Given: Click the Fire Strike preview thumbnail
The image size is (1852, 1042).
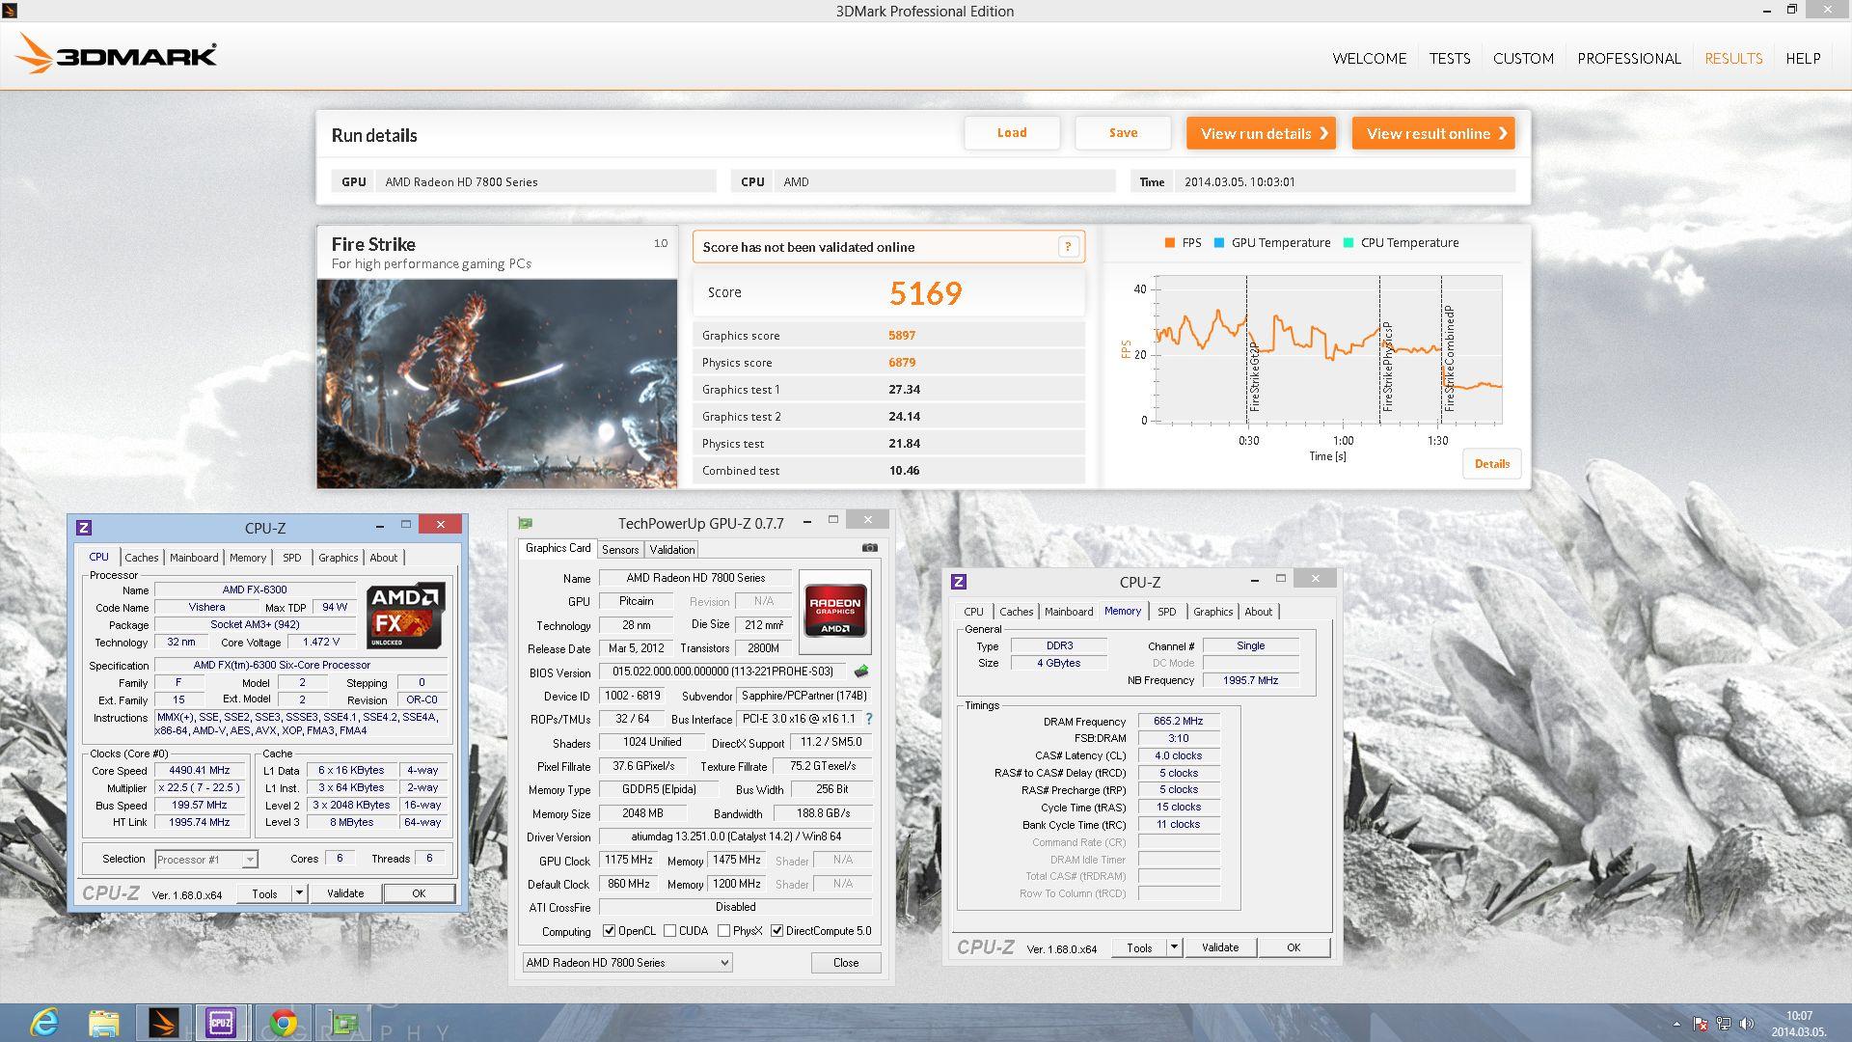Looking at the screenshot, I should coord(498,384).
